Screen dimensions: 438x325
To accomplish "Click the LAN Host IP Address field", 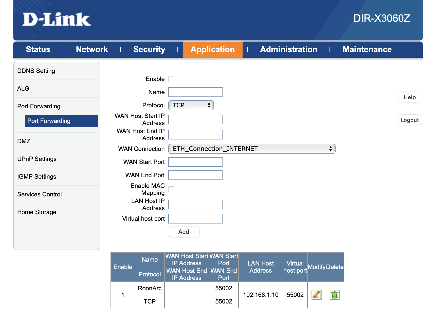I will point(195,205).
